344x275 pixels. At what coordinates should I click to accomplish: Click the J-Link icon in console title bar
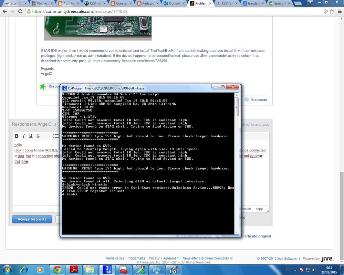coord(64,88)
